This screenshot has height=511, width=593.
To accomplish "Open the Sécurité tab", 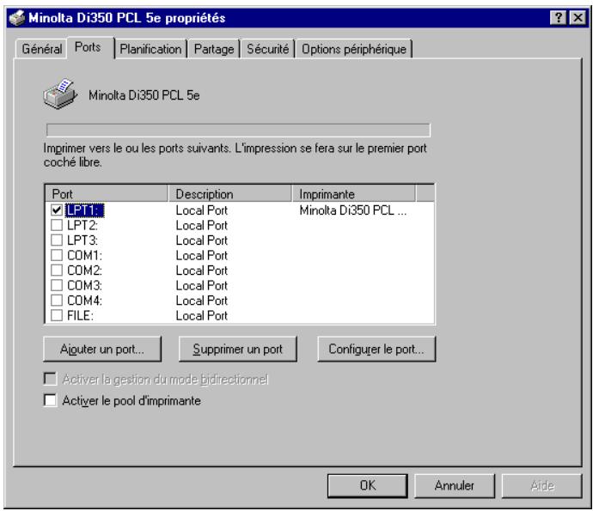I will click(x=268, y=49).
